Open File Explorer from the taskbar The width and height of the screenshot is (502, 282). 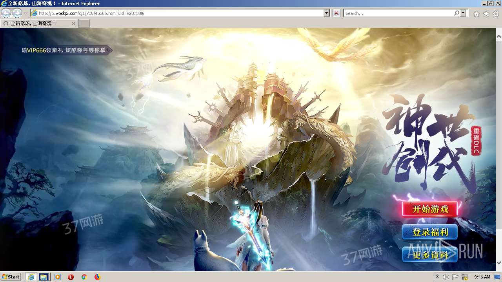(44, 277)
